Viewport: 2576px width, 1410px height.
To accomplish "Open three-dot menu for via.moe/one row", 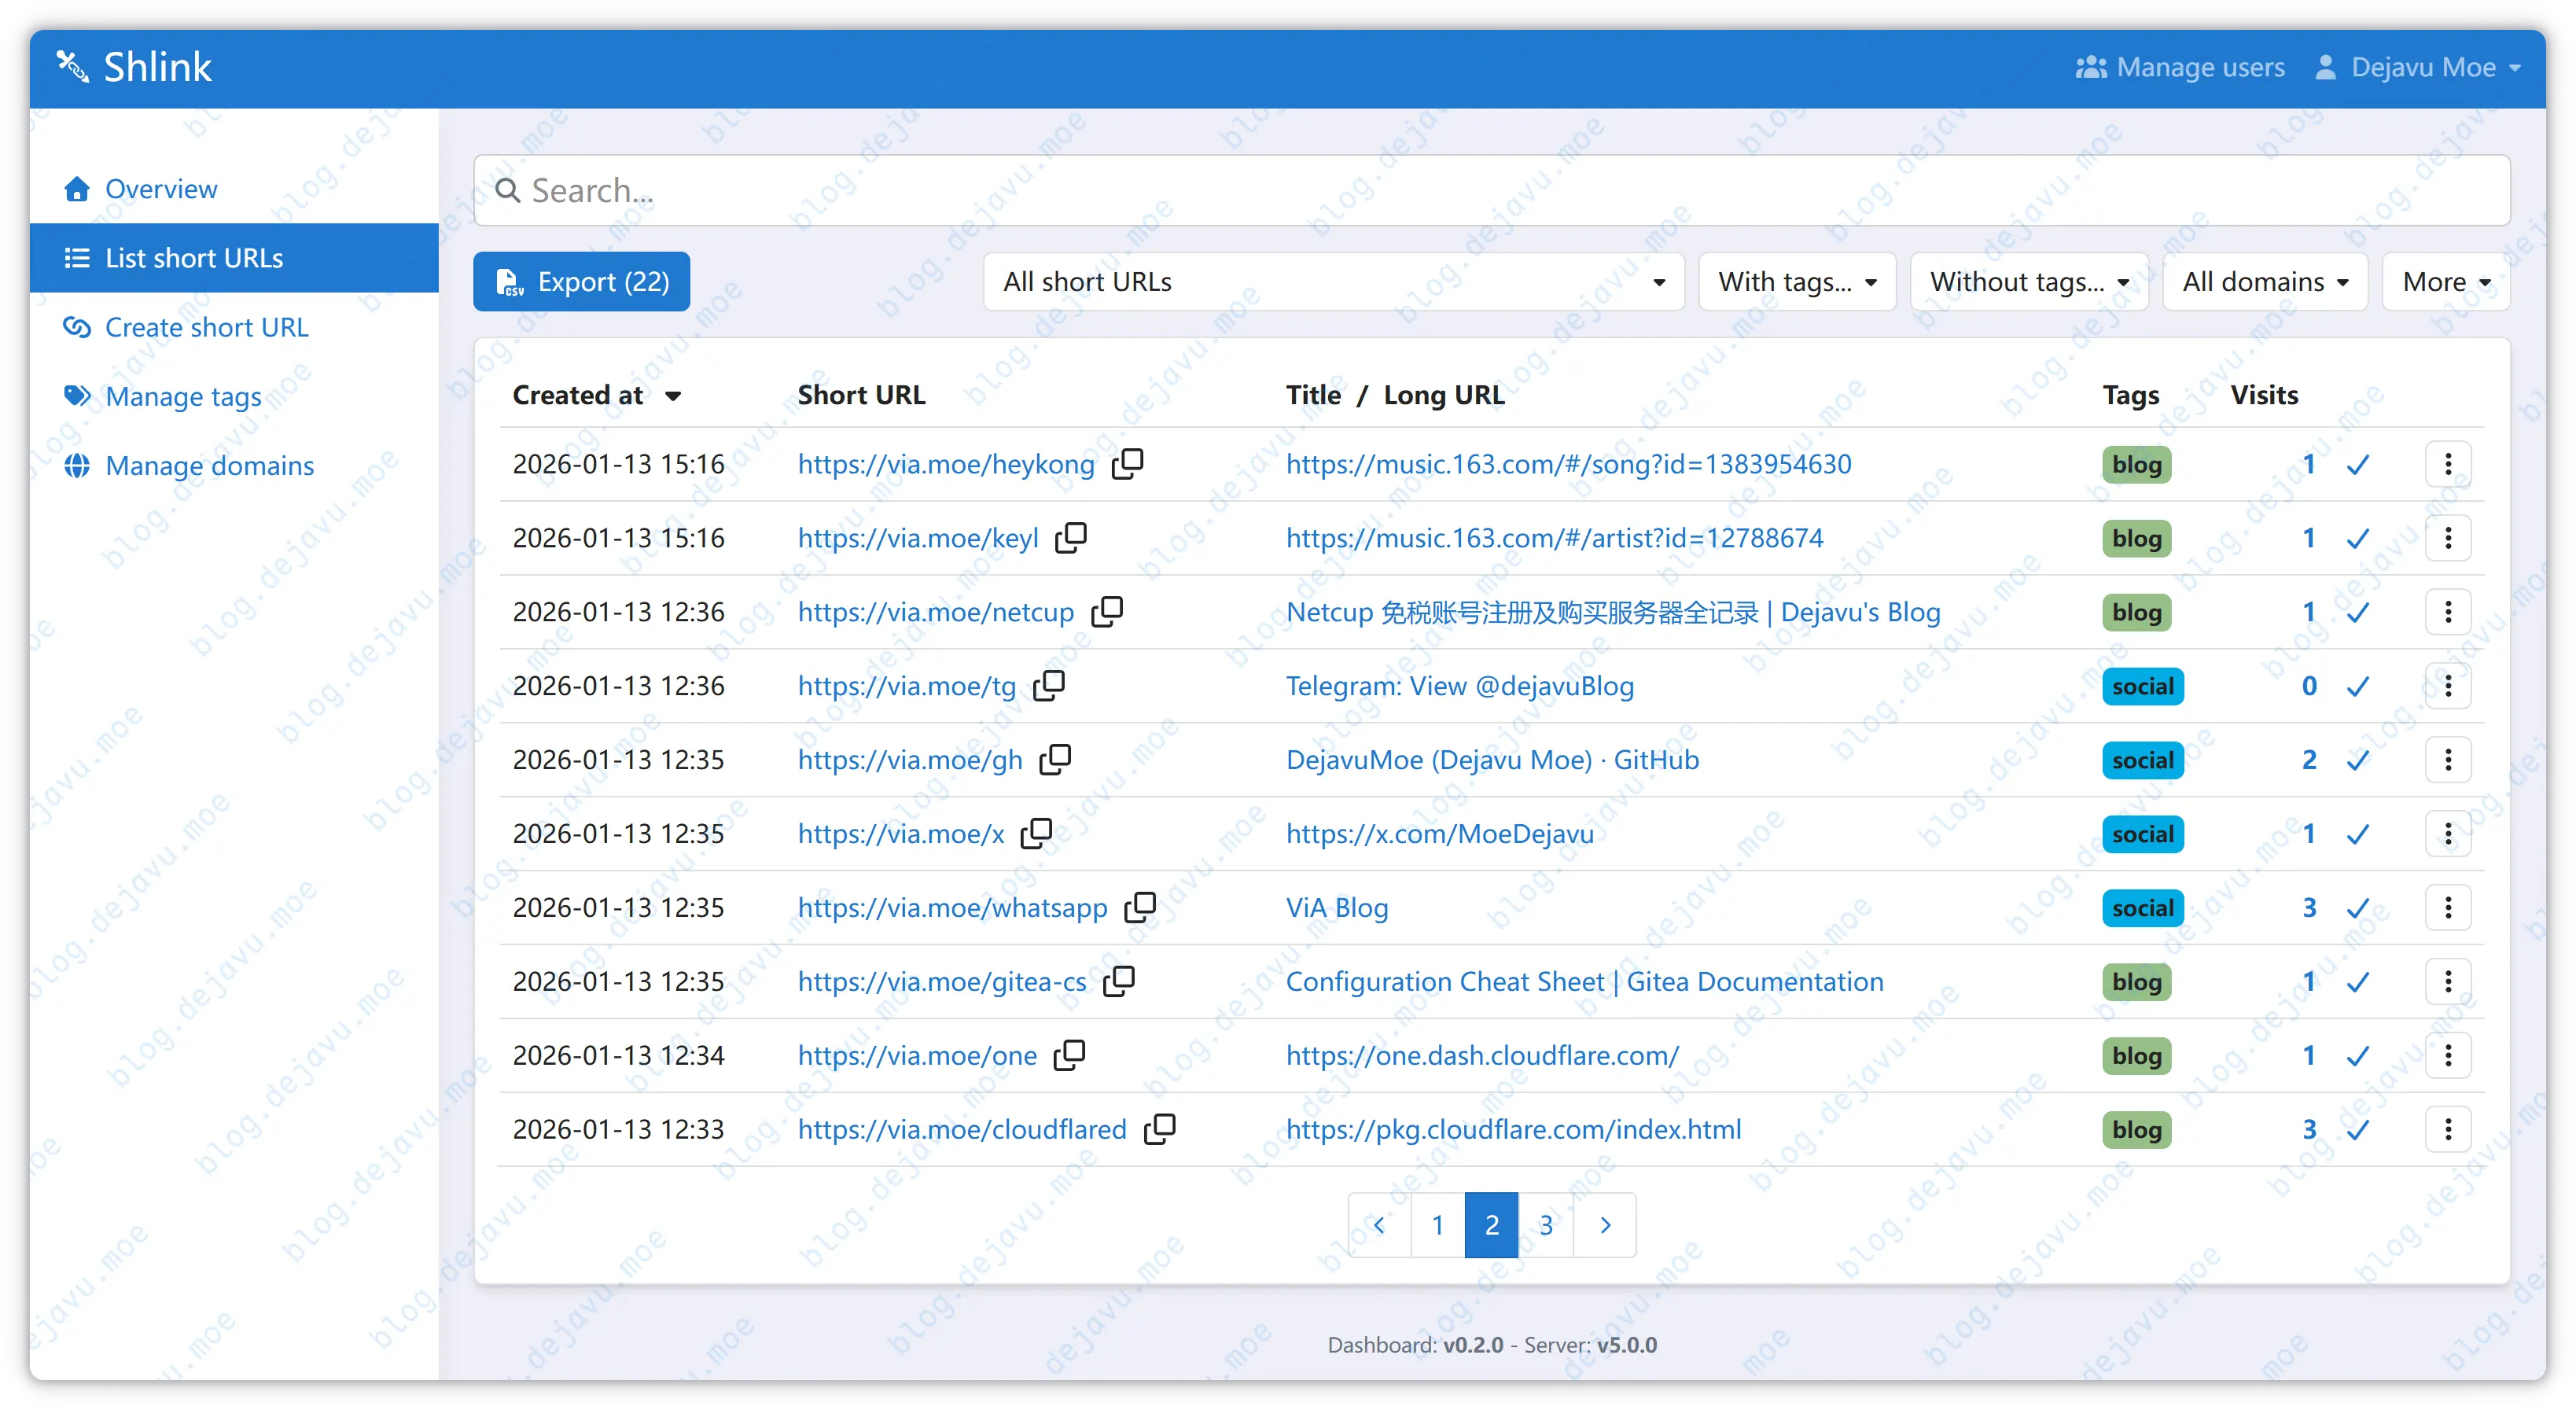I will tap(2447, 1055).
